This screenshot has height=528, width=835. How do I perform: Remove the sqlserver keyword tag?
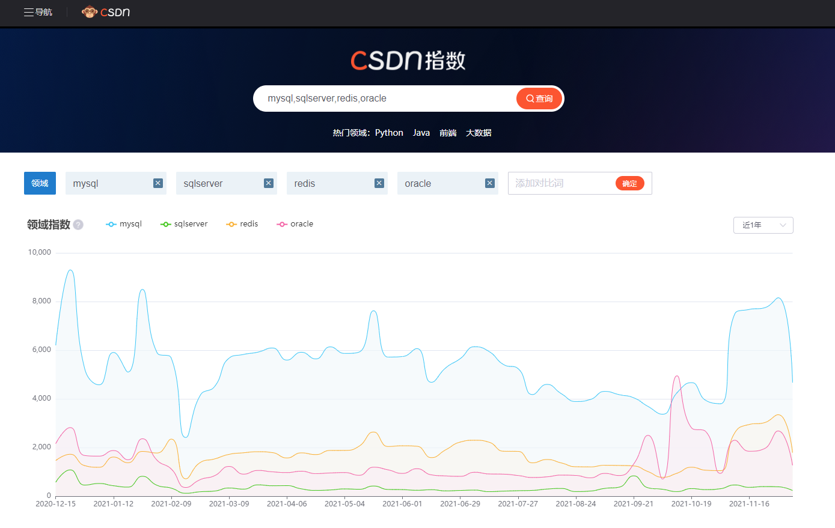tap(269, 183)
